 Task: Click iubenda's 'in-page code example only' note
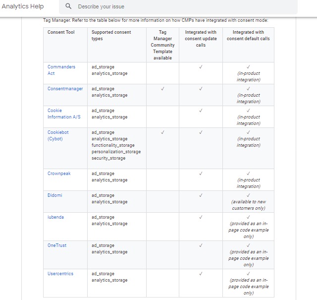(x=249, y=230)
